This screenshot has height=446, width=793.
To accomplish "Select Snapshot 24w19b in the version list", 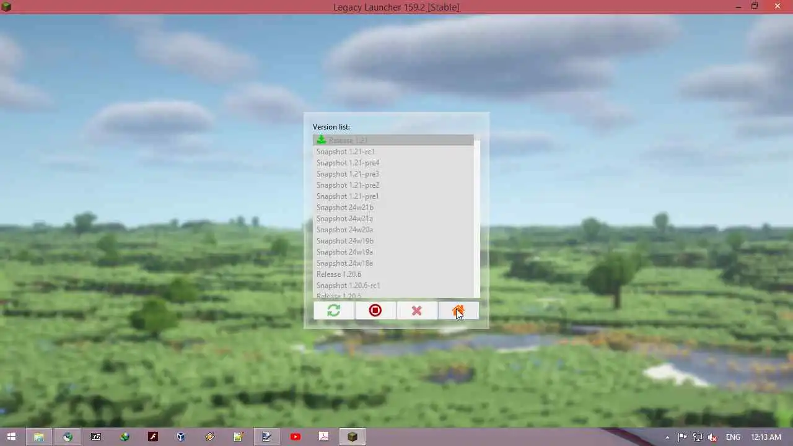I will [393, 241].
